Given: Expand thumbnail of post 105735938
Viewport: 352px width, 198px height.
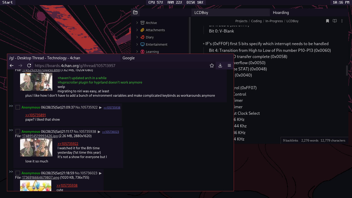Looking at the screenshot, I should [36, 147].
